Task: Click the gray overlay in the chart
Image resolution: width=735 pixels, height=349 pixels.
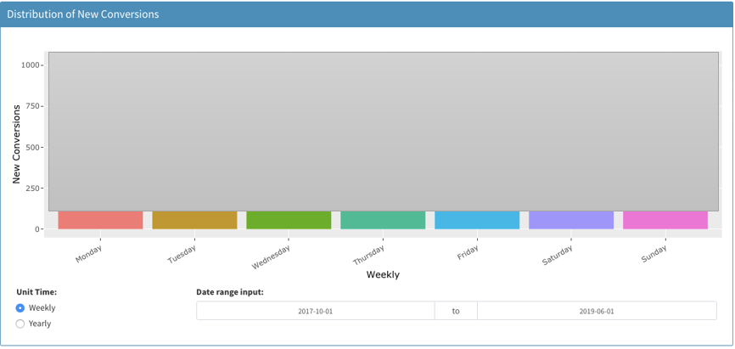Action: coord(384,132)
